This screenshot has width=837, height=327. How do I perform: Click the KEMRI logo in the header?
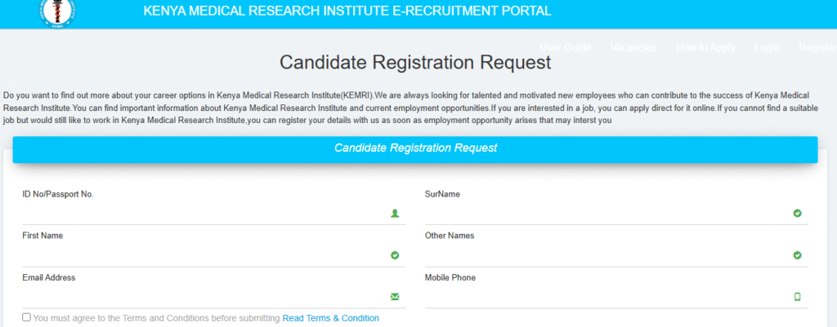click(x=57, y=13)
